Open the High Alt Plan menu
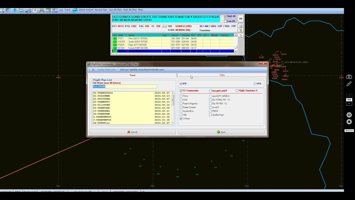Image resolution: width=355 pixels, height=200 pixels. (x=130, y=10)
